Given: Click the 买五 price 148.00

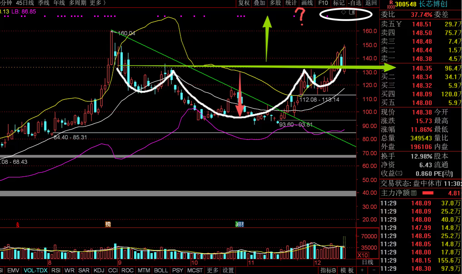Looking at the screenshot, I should point(422,103).
